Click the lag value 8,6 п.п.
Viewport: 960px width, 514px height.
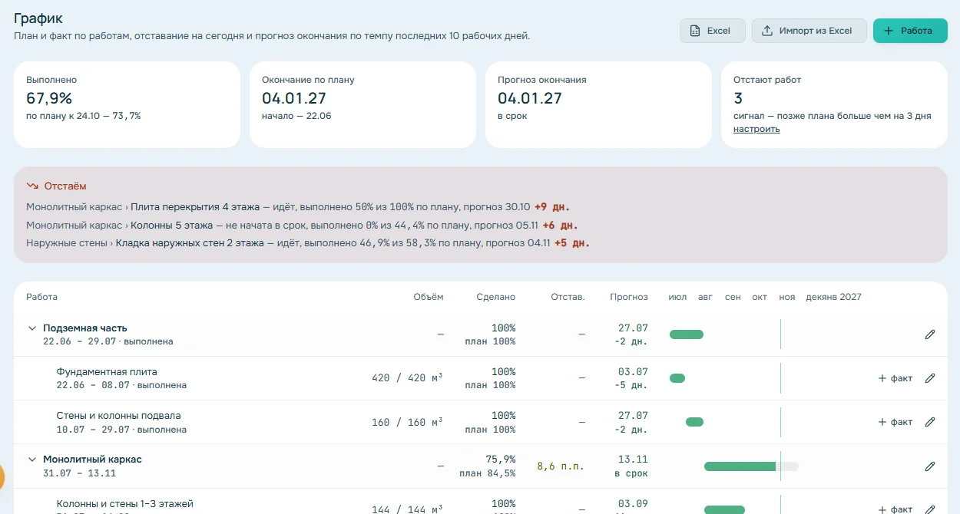click(561, 466)
